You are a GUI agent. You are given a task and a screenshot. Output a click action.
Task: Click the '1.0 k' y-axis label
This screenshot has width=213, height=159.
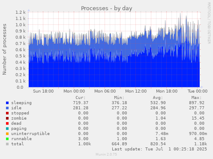(21, 25)
